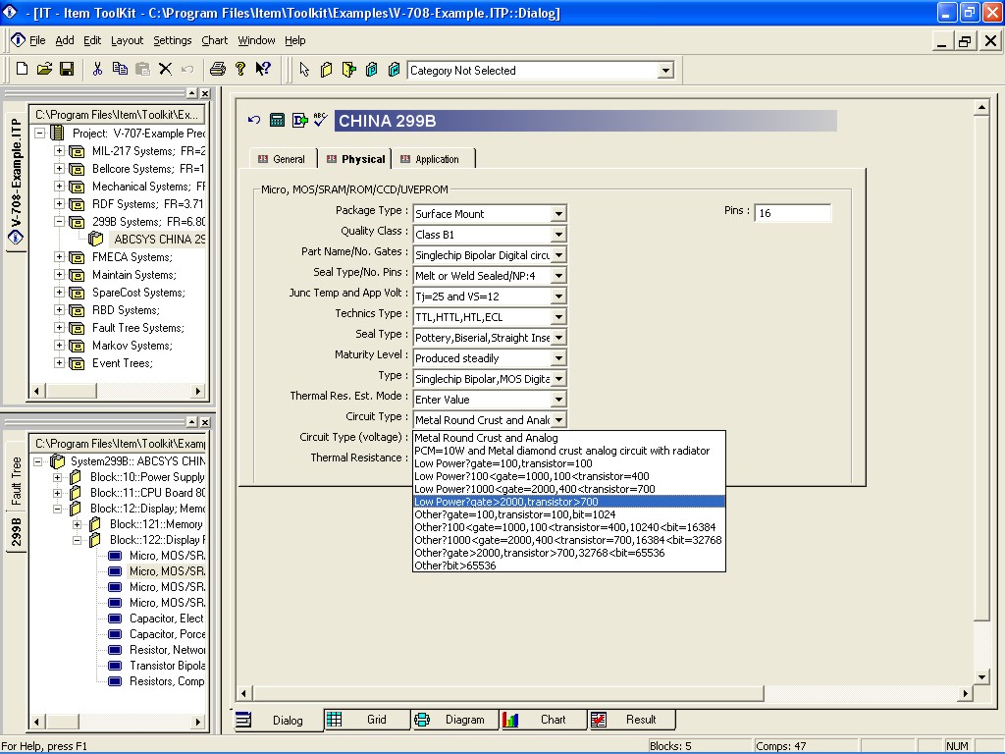The height and width of the screenshot is (754, 1005).
Task: Open the Settings menu
Action: [173, 40]
